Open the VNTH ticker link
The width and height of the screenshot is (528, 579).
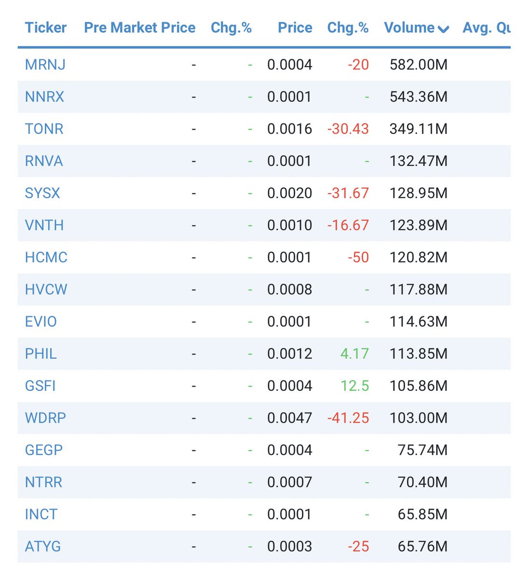(44, 225)
